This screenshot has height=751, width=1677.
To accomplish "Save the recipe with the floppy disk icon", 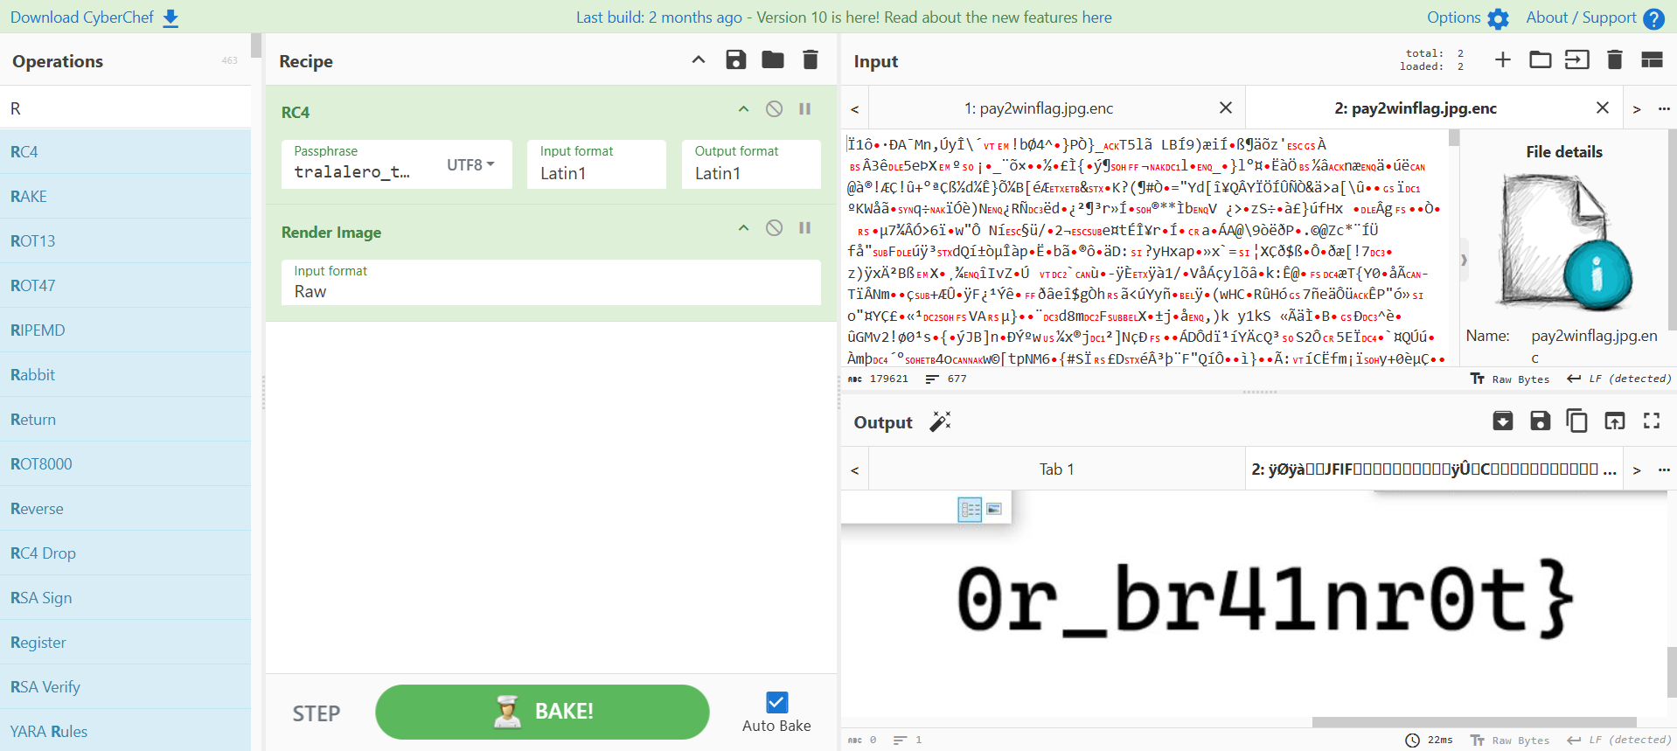I will tap(736, 59).
